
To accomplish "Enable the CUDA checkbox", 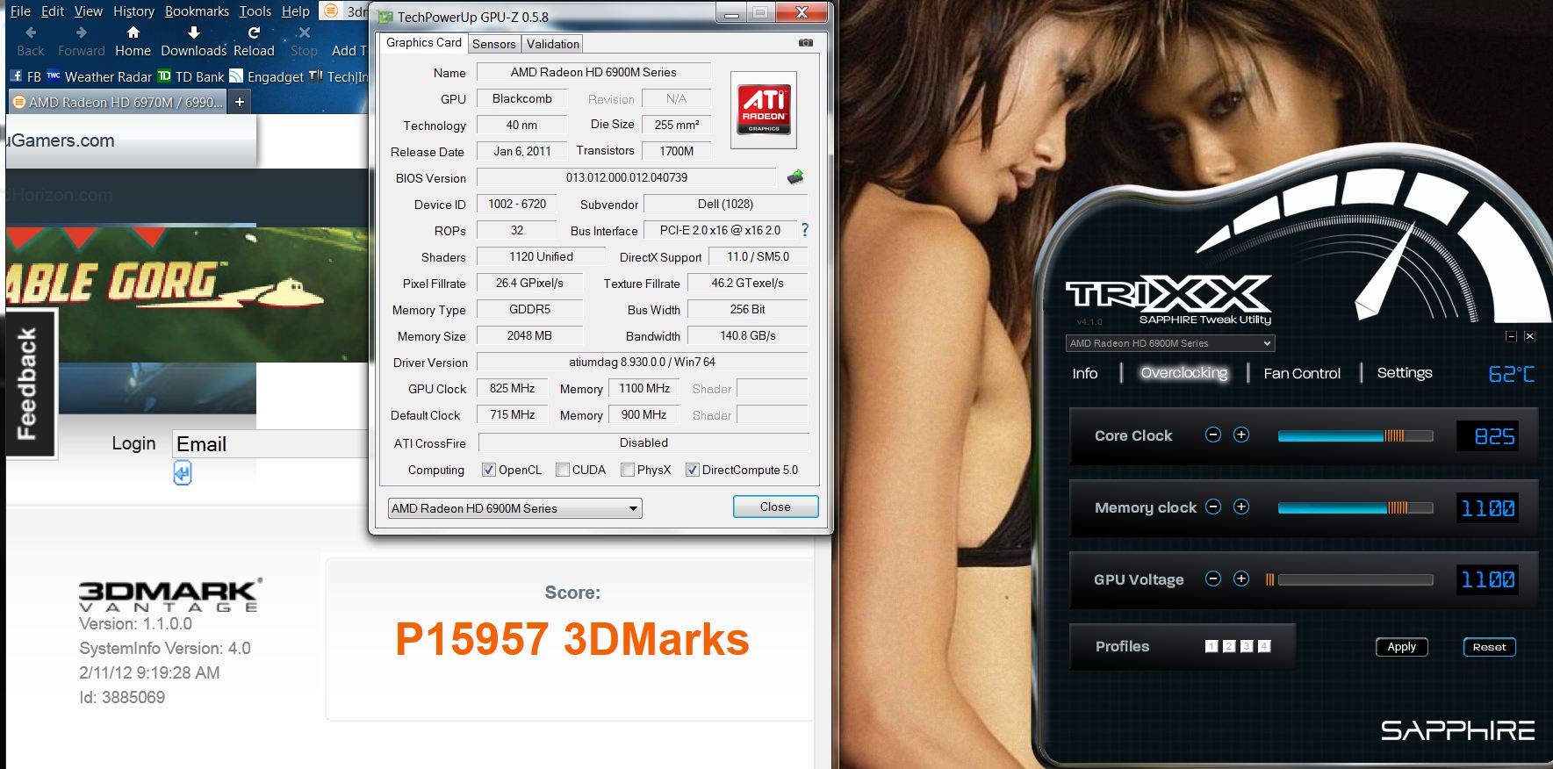I will click(x=563, y=470).
